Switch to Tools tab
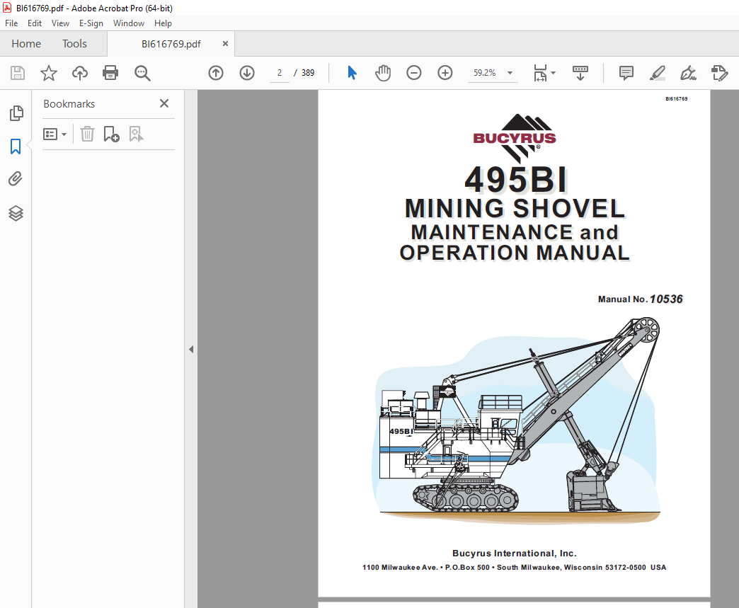739x608 pixels. [74, 44]
